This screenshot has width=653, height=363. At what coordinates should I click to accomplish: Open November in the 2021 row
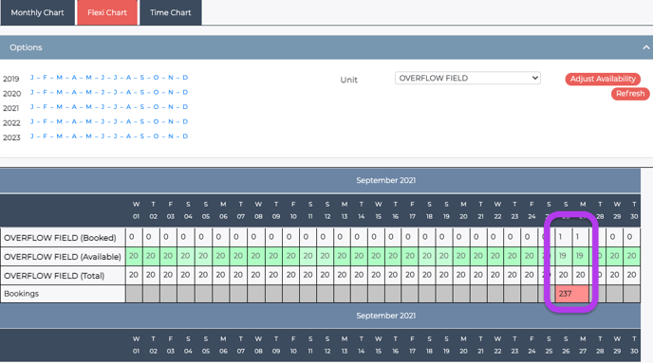tap(171, 107)
